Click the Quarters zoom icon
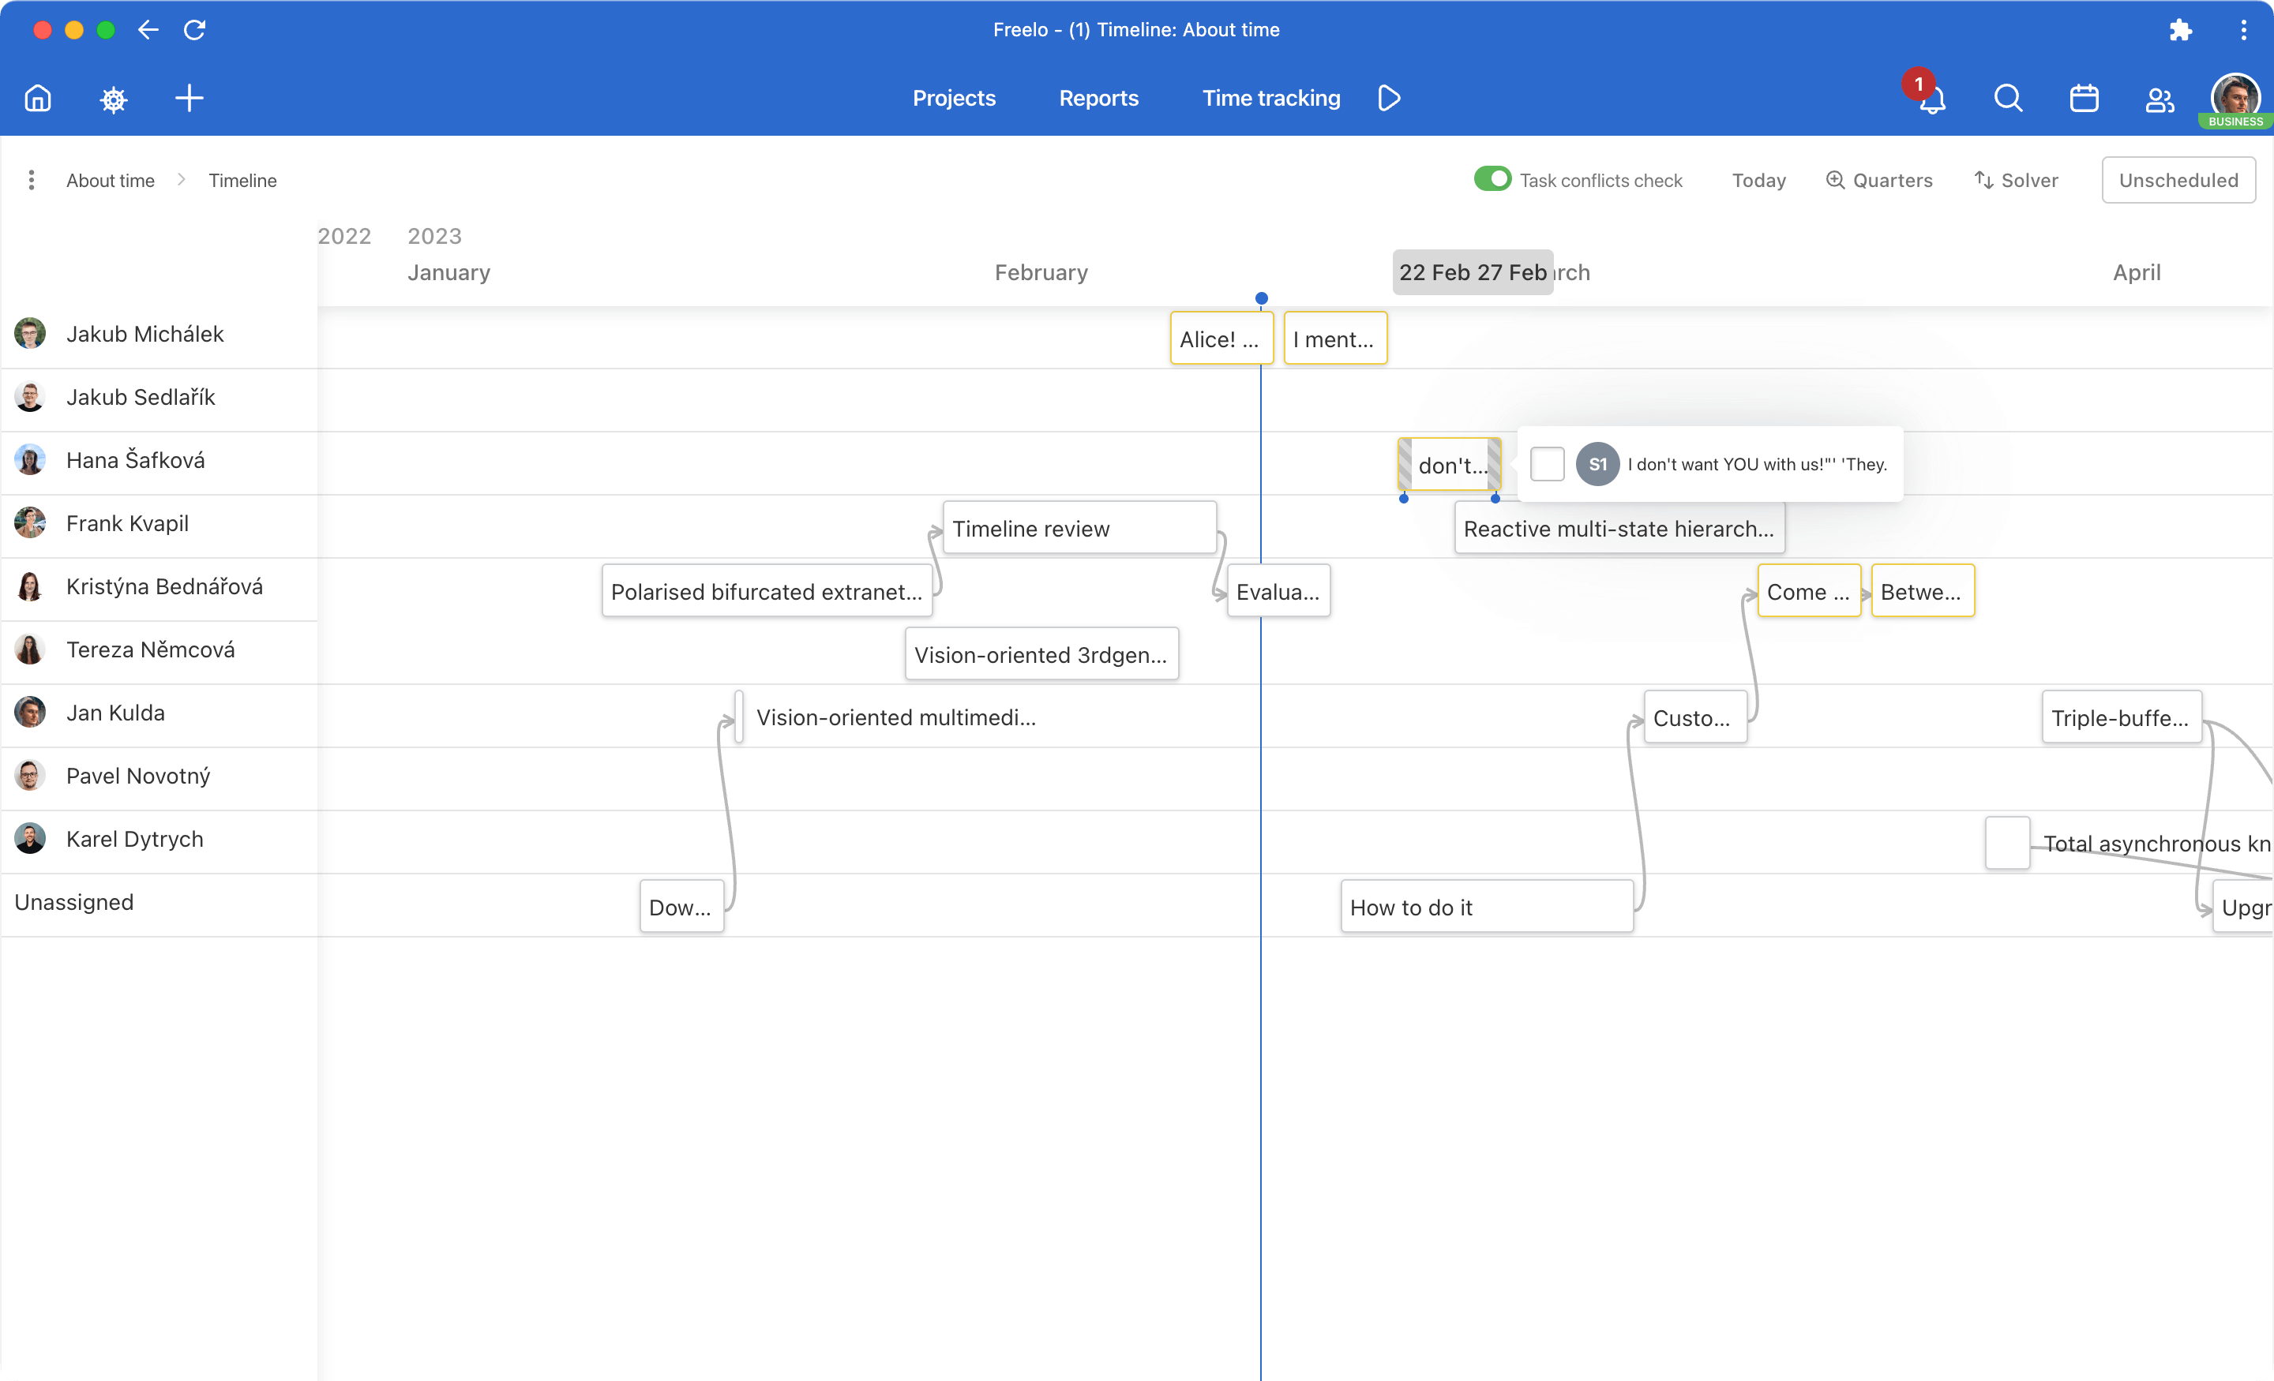2274x1381 pixels. click(1835, 180)
